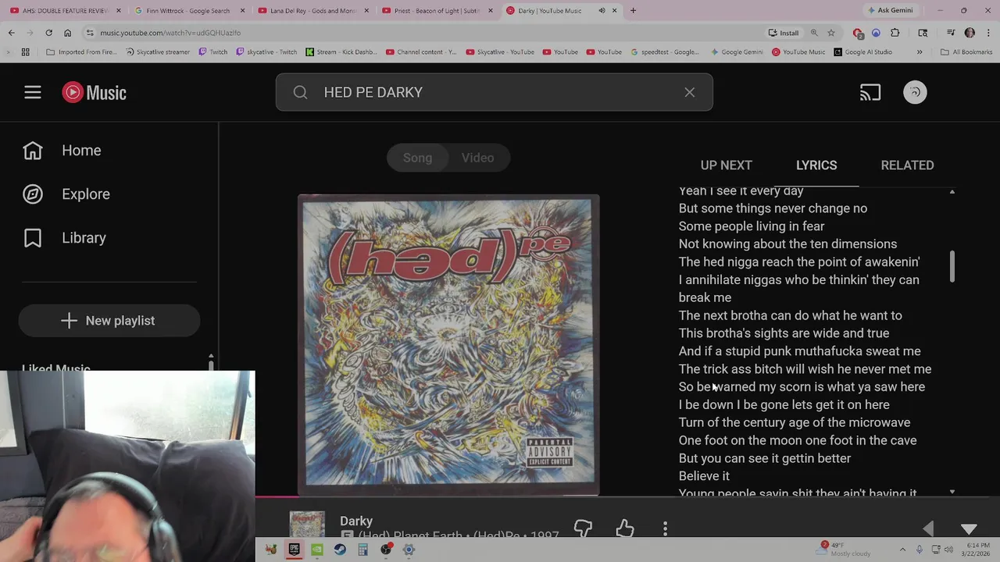Mute the Darky YouTube Music tab audio

pyautogui.click(x=602, y=11)
